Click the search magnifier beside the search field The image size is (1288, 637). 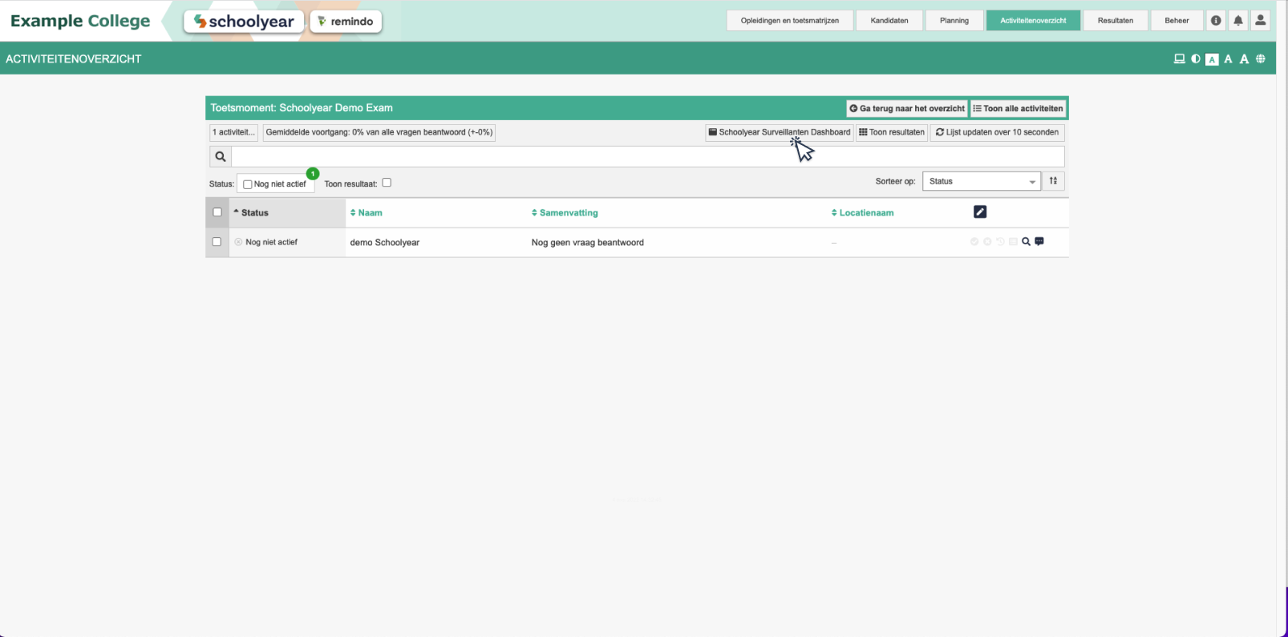point(221,156)
